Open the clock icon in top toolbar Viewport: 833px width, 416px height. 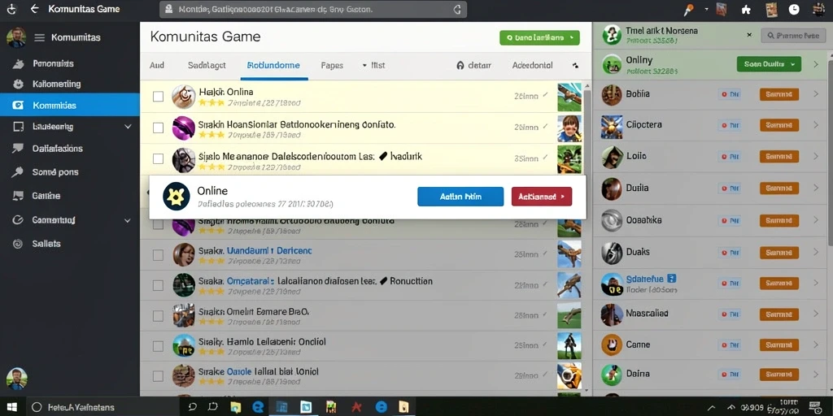pos(794,9)
